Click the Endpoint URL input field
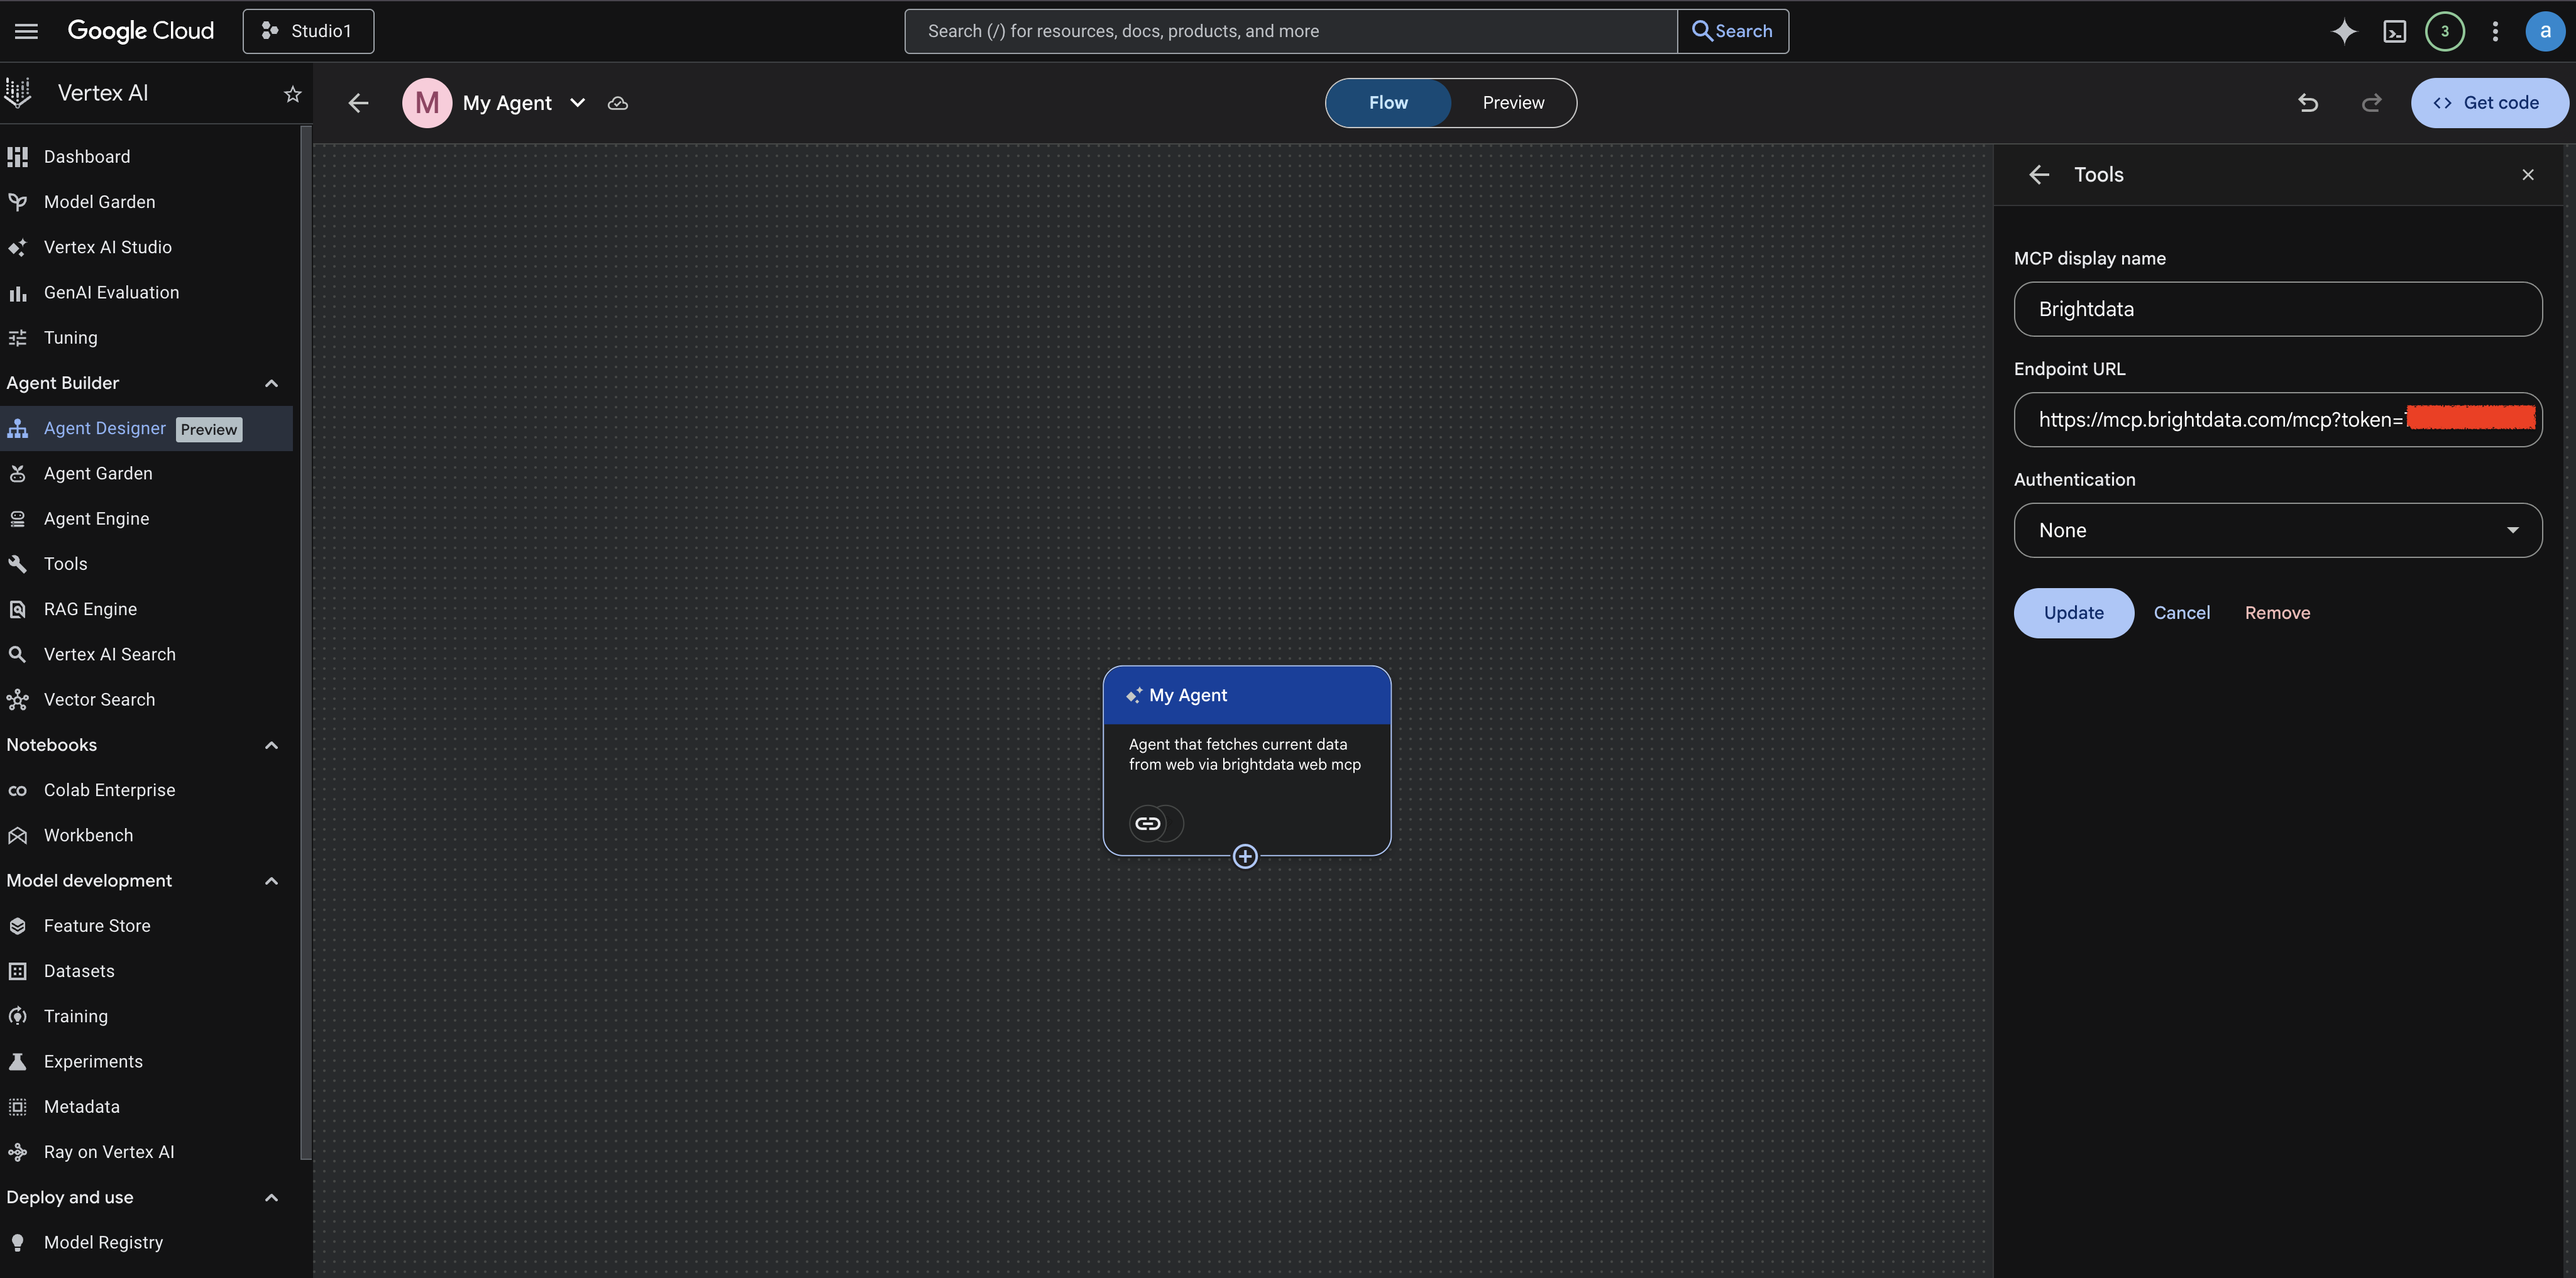This screenshot has height=1278, width=2576. (x=2277, y=420)
